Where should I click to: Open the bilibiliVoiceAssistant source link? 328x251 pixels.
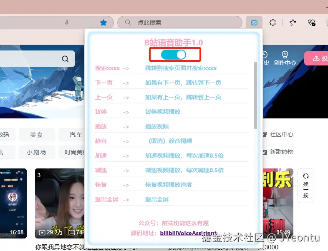tap(188, 233)
